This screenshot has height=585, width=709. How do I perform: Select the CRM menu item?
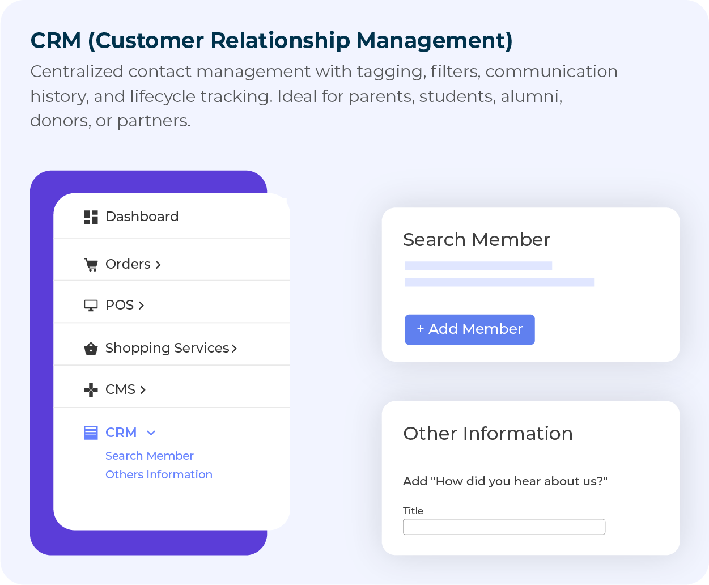tap(121, 433)
